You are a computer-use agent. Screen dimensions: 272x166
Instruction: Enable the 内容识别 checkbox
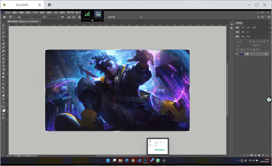tap(106, 17)
